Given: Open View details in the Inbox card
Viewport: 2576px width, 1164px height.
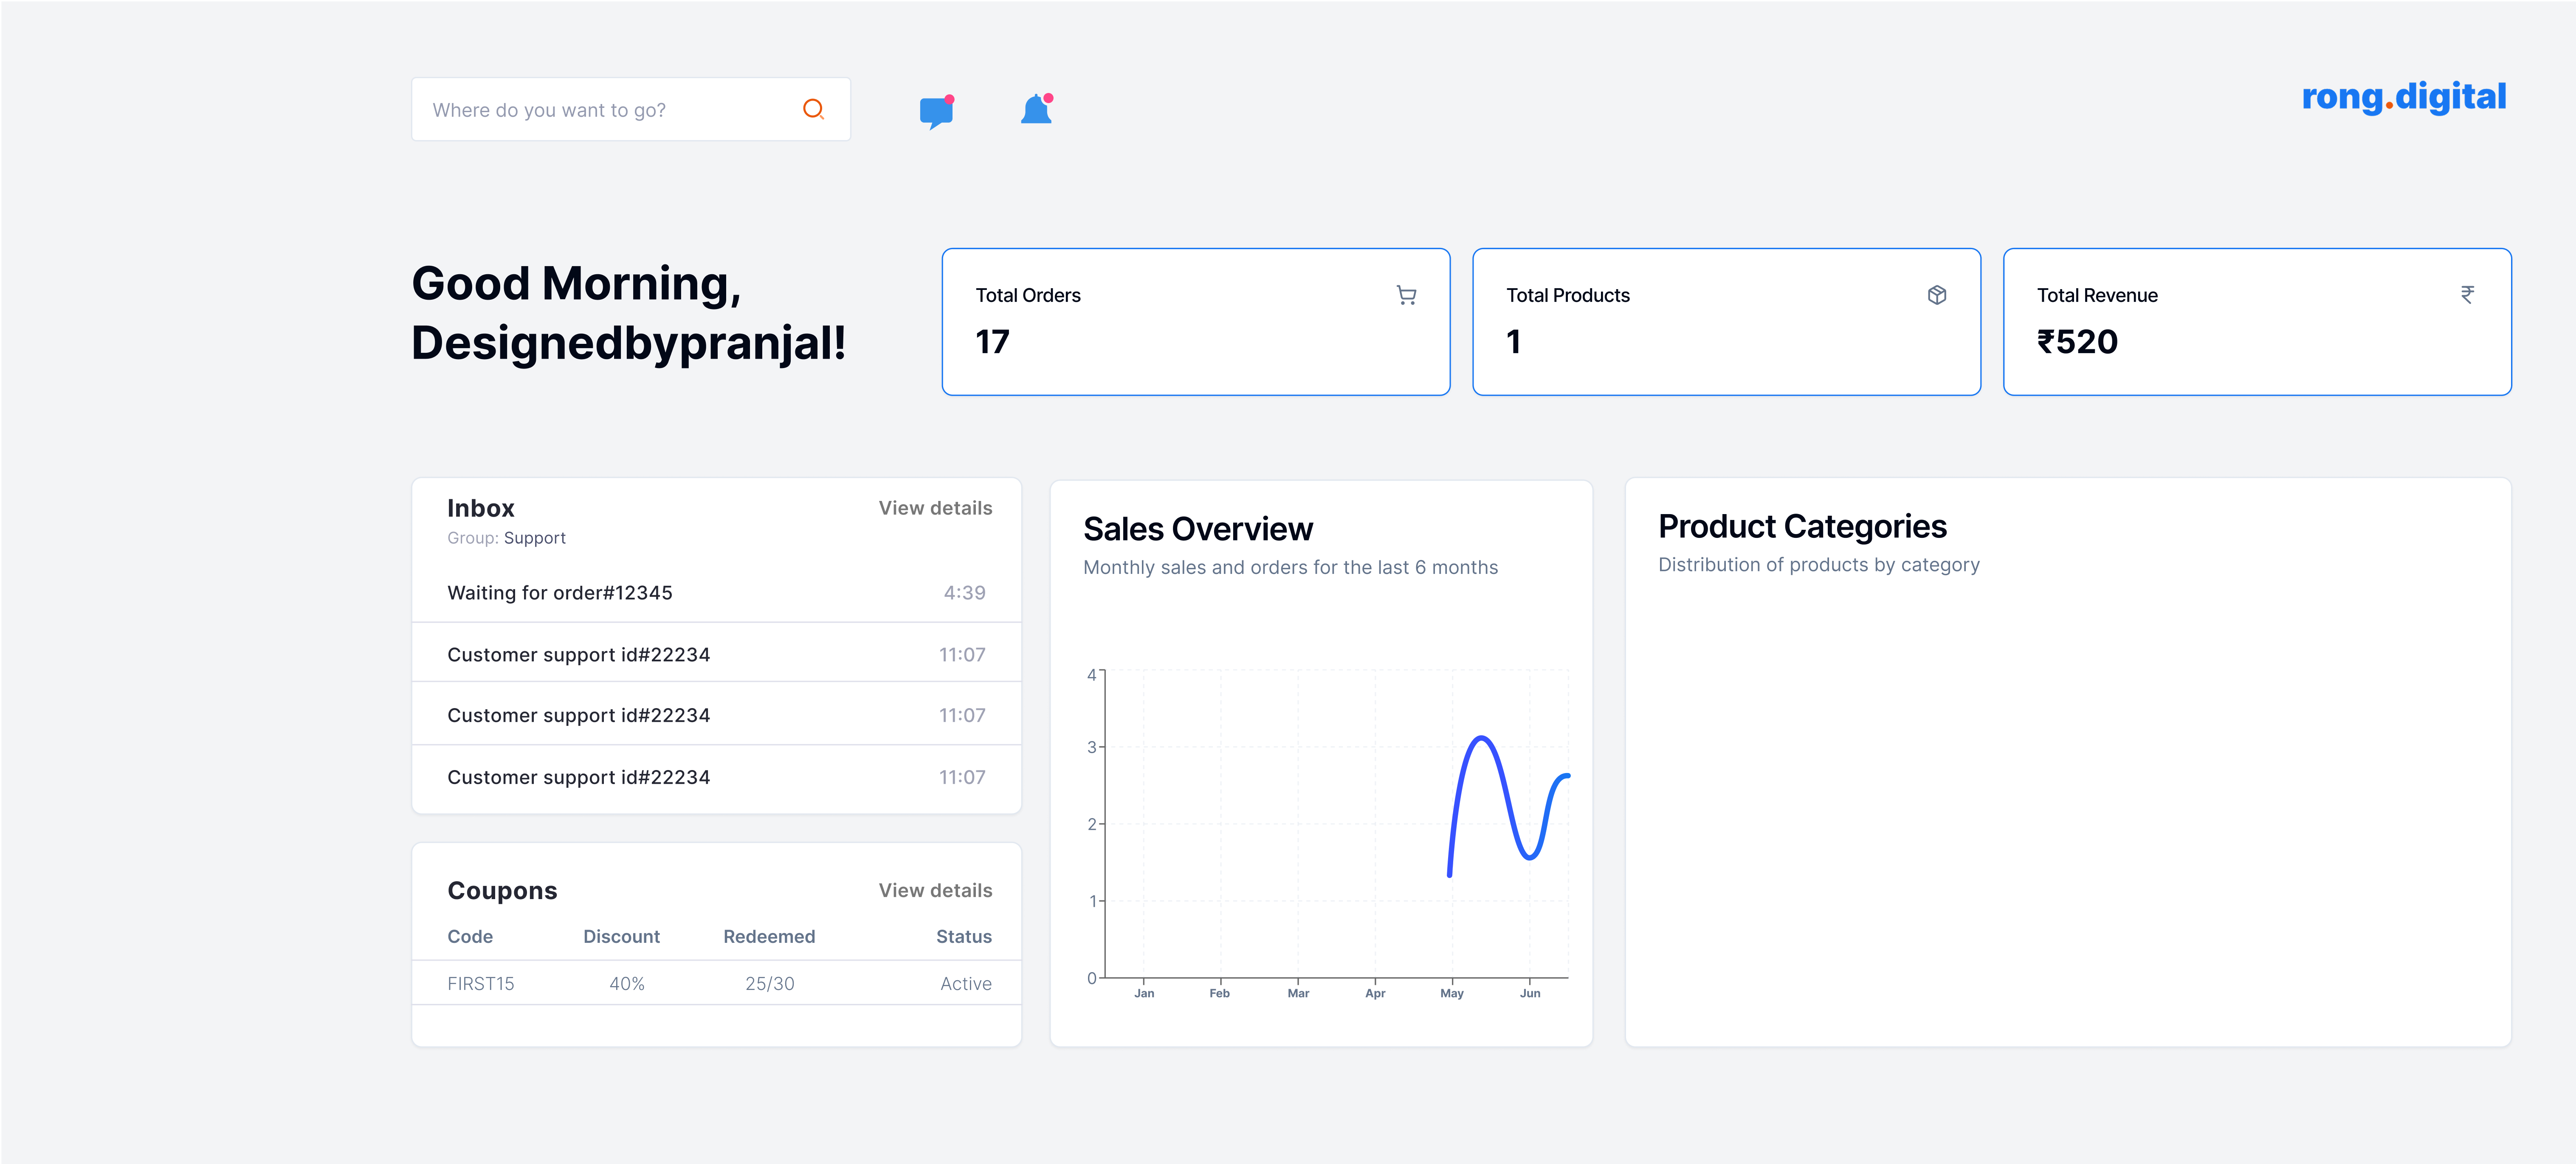Looking at the screenshot, I should point(935,508).
